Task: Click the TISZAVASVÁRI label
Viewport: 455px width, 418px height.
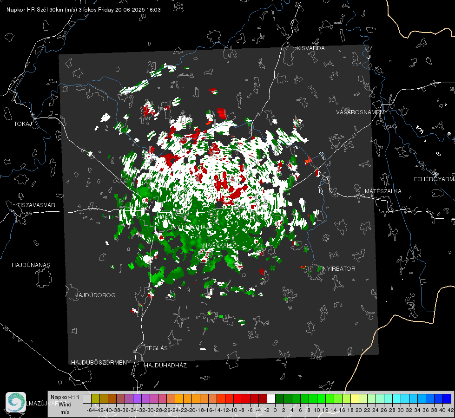Action: (37, 205)
